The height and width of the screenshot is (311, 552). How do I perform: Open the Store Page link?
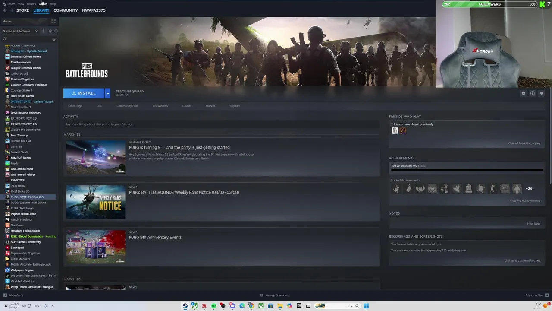tap(75, 106)
